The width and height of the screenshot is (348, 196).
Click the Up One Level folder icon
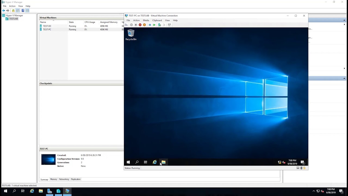[13, 11]
